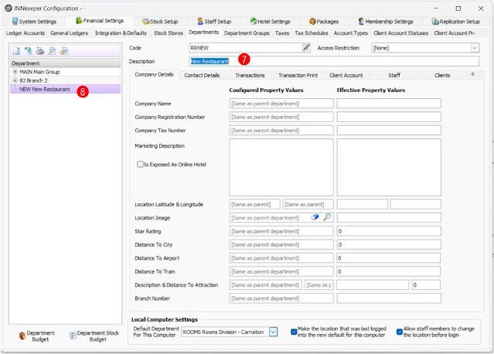Open the System Settings tab
This screenshot has height=354, width=494.
[x=34, y=22]
